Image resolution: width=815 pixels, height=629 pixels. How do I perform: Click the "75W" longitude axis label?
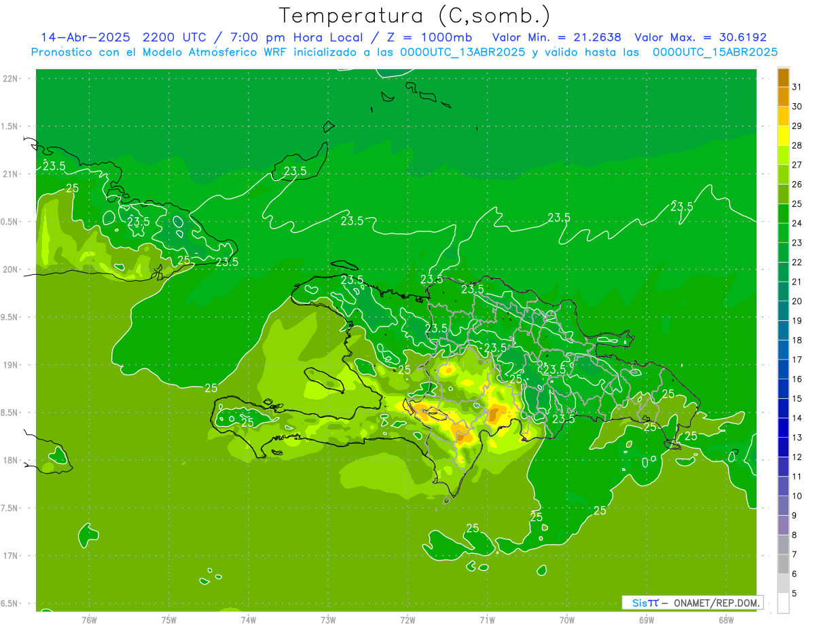[x=169, y=620]
